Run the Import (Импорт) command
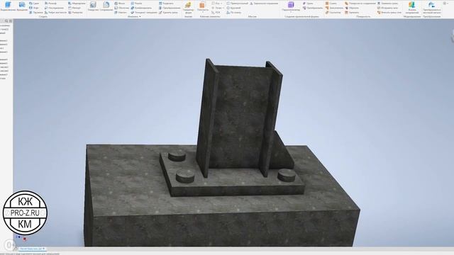454x255 pixels. point(74,8)
